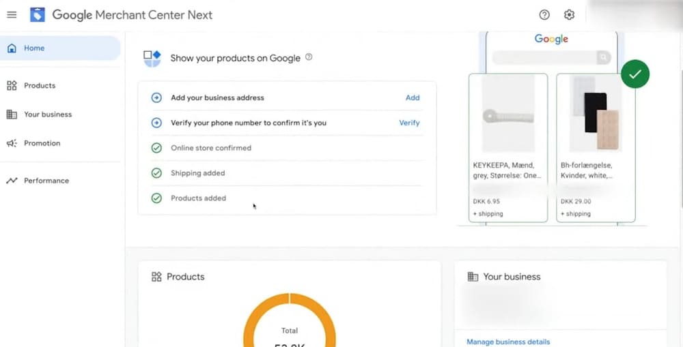Click the arrow icon for Verify phone number
The width and height of the screenshot is (683, 347).
tap(156, 123)
